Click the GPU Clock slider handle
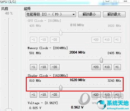The height and width of the screenshot is (111, 130). click(61, 33)
